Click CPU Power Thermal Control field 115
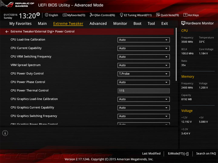Screen dimensions: 218x163 point(144,91)
